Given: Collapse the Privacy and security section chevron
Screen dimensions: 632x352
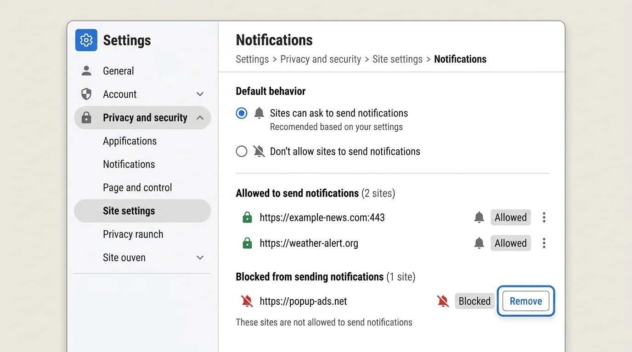Looking at the screenshot, I should coord(200,118).
